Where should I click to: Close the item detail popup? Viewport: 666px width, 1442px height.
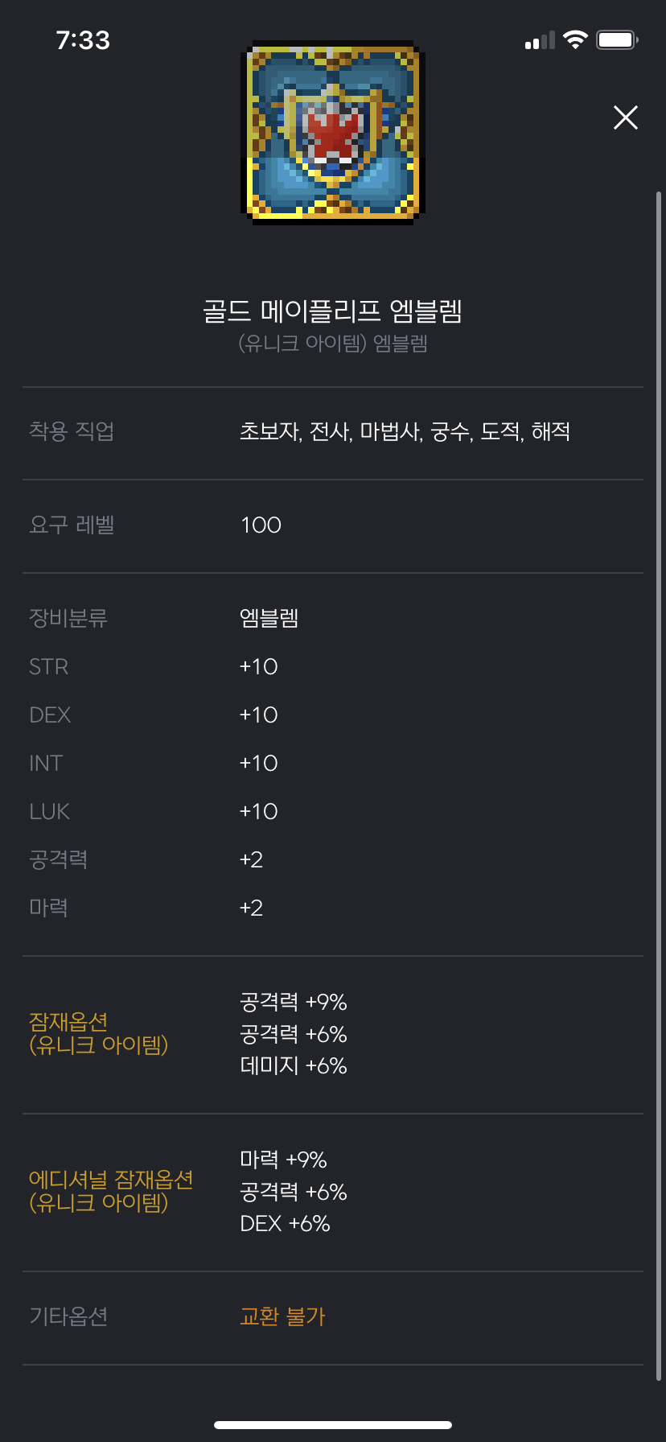pos(625,117)
